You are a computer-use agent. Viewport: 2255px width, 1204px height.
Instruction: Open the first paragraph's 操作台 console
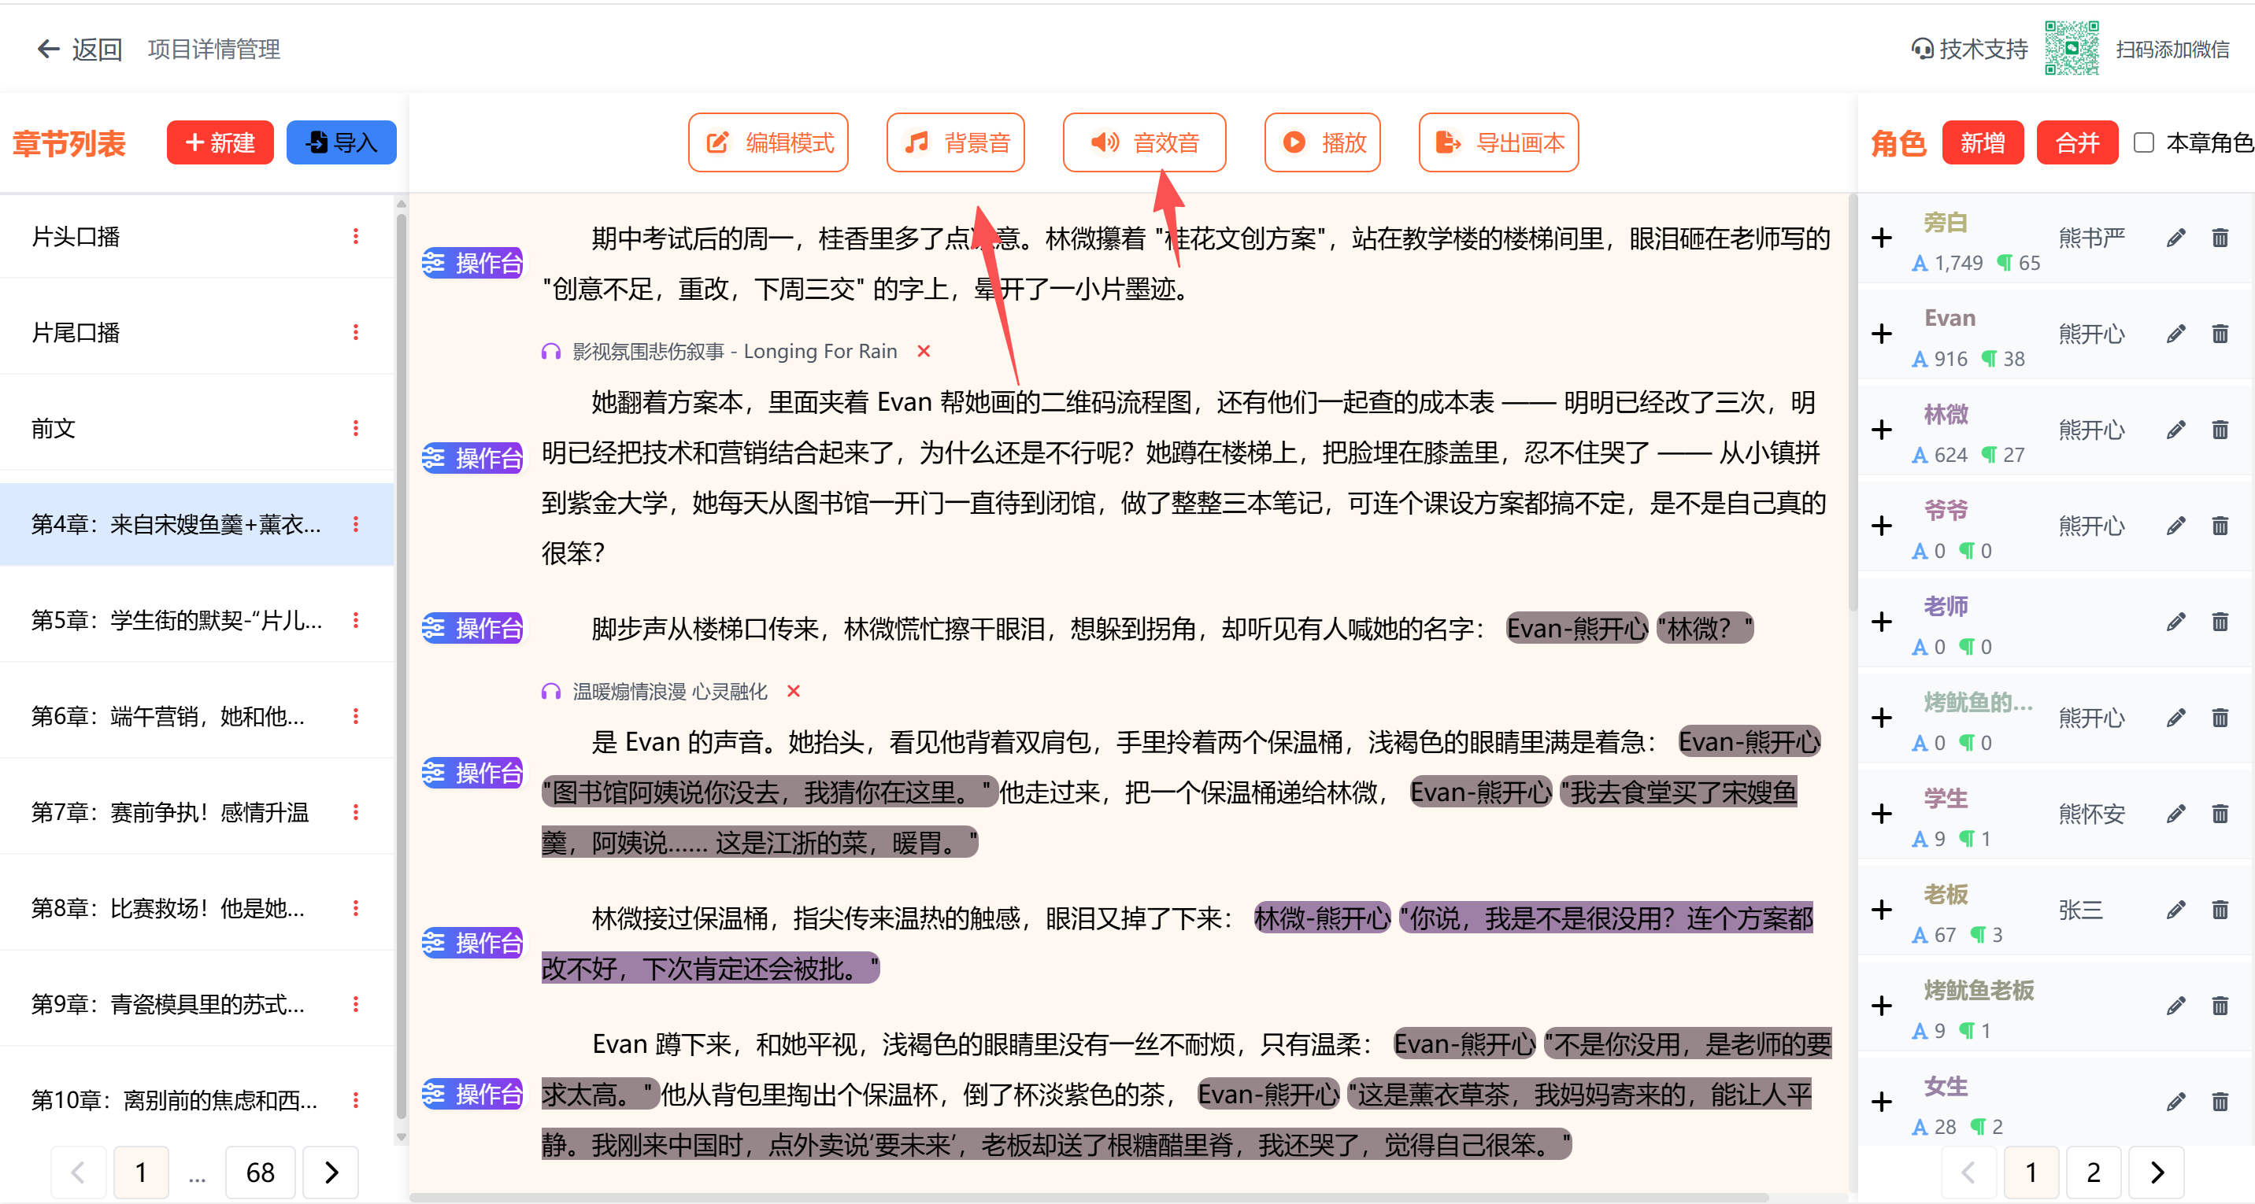(x=472, y=263)
